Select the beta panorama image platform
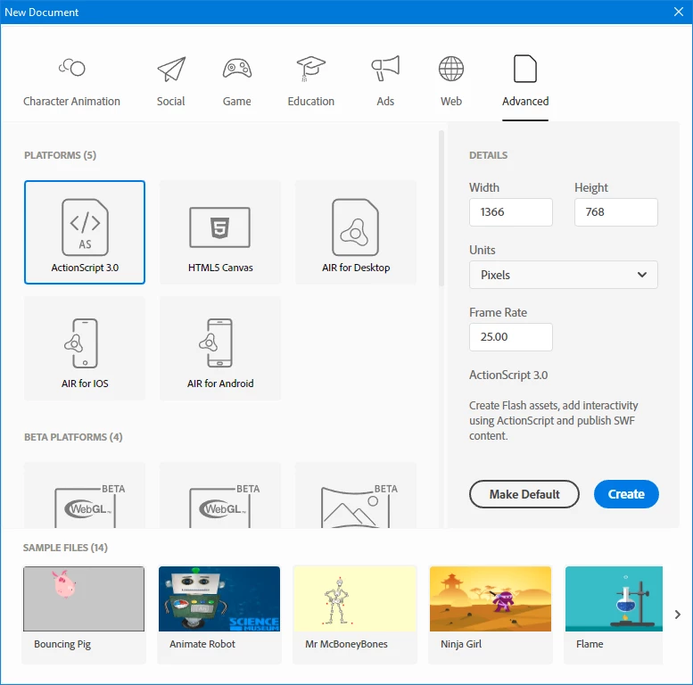Image resolution: width=693 pixels, height=685 pixels. click(x=356, y=495)
